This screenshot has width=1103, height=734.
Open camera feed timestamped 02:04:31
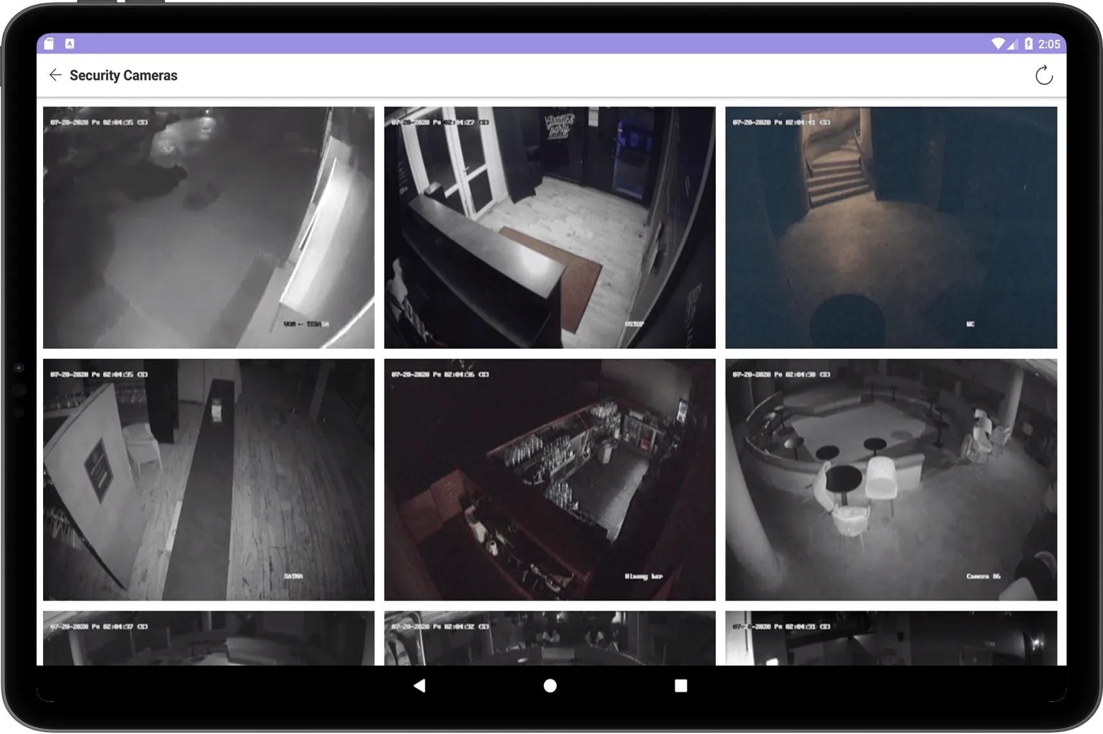click(890, 638)
